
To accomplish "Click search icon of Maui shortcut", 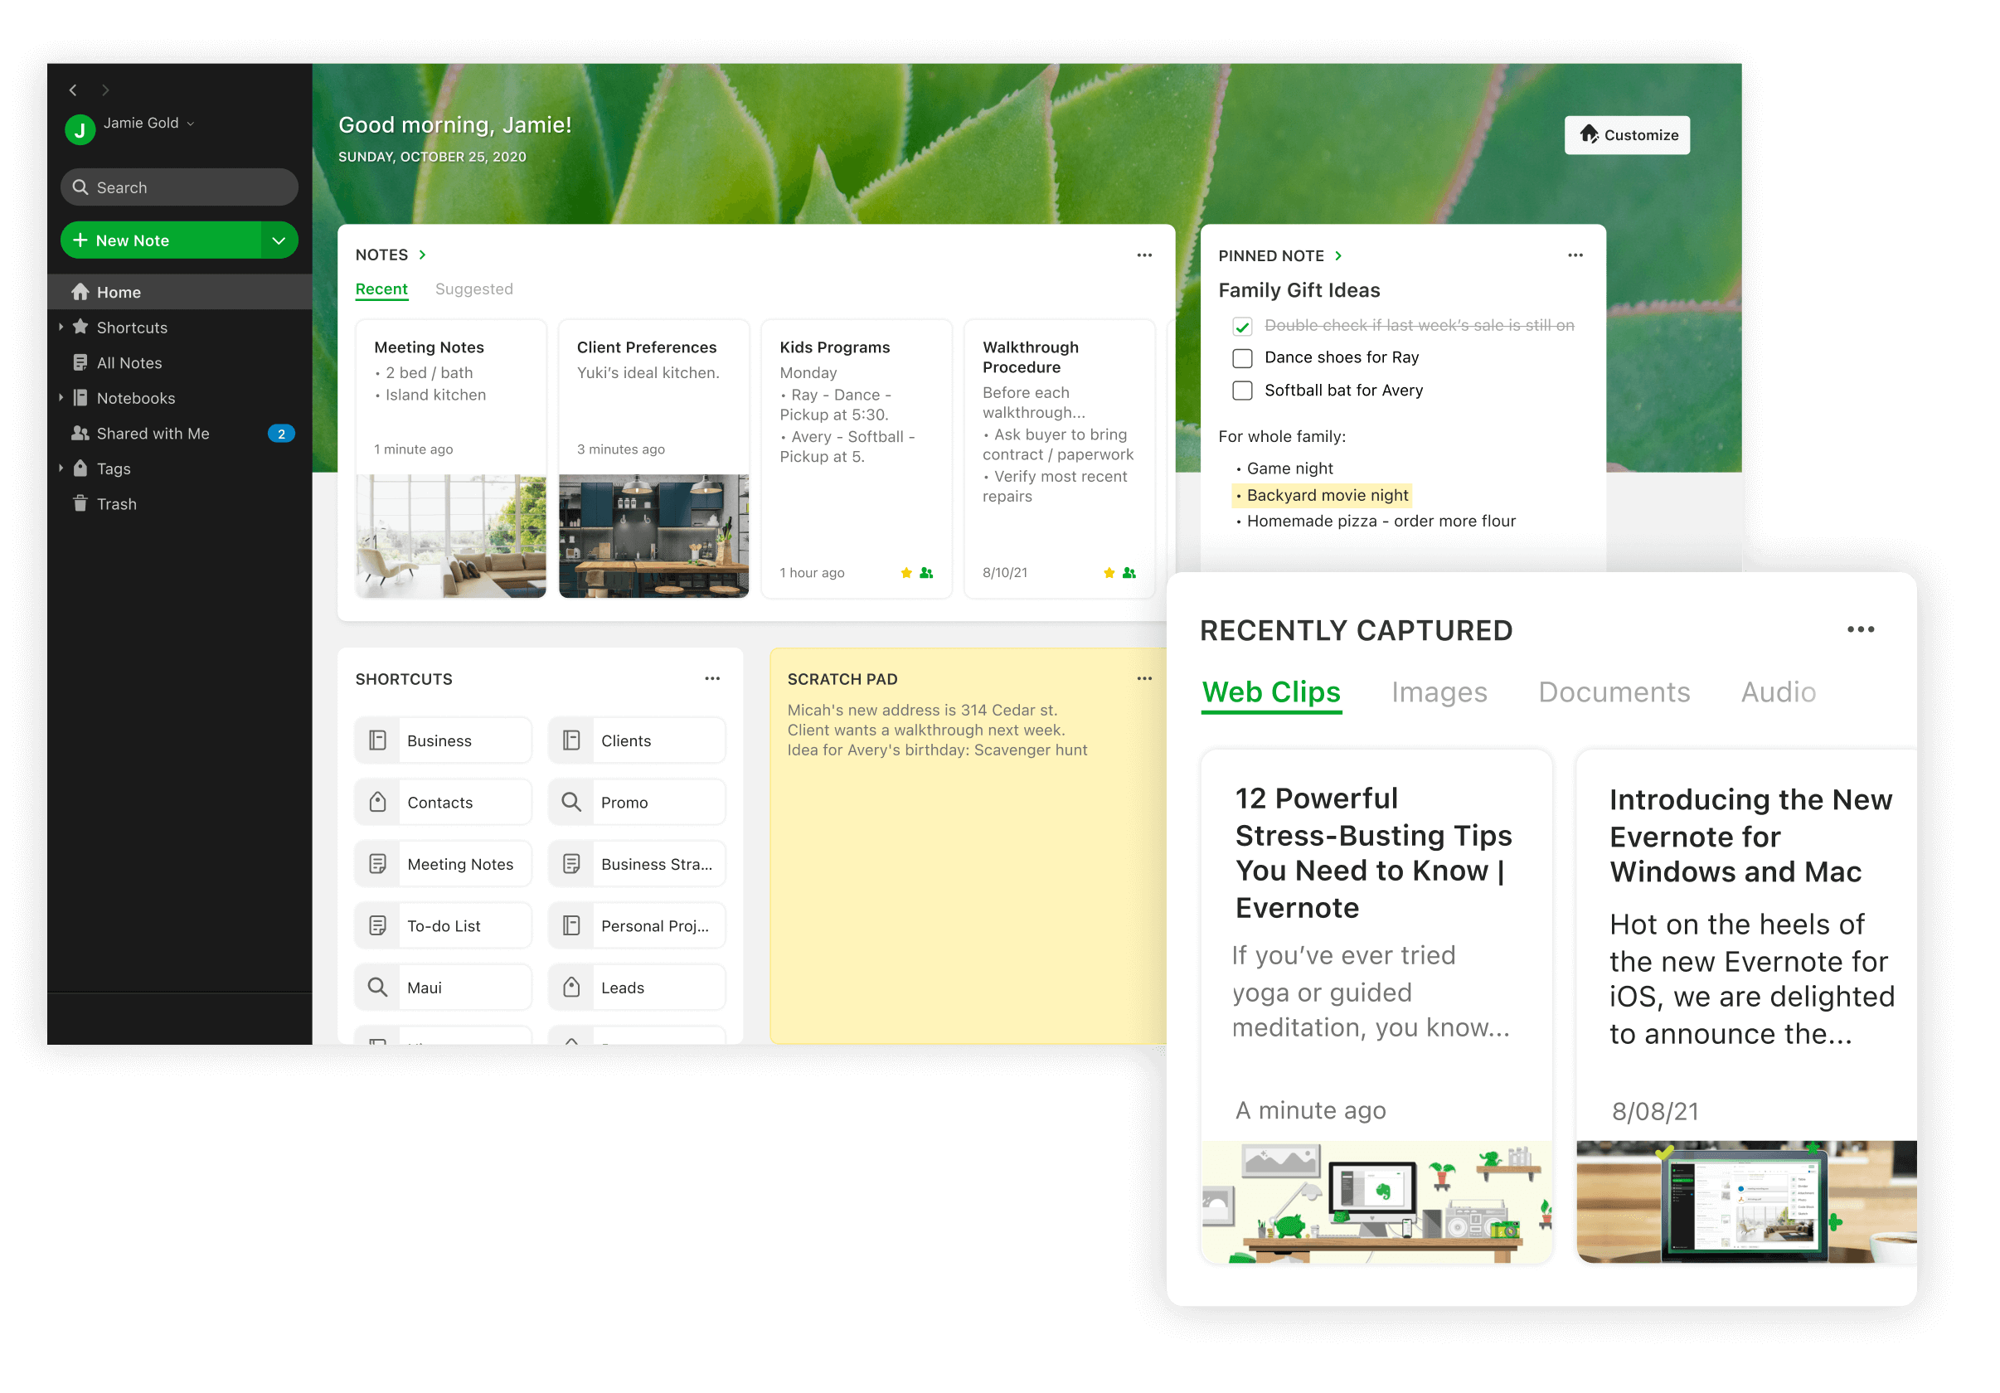I will pos(377,988).
